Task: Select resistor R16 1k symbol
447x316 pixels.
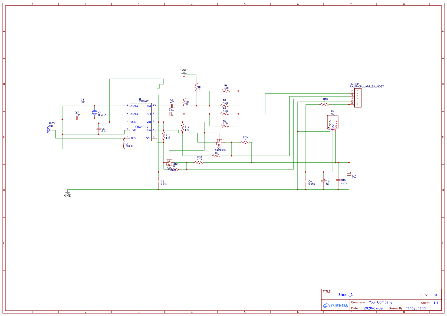Action: click(325, 105)
